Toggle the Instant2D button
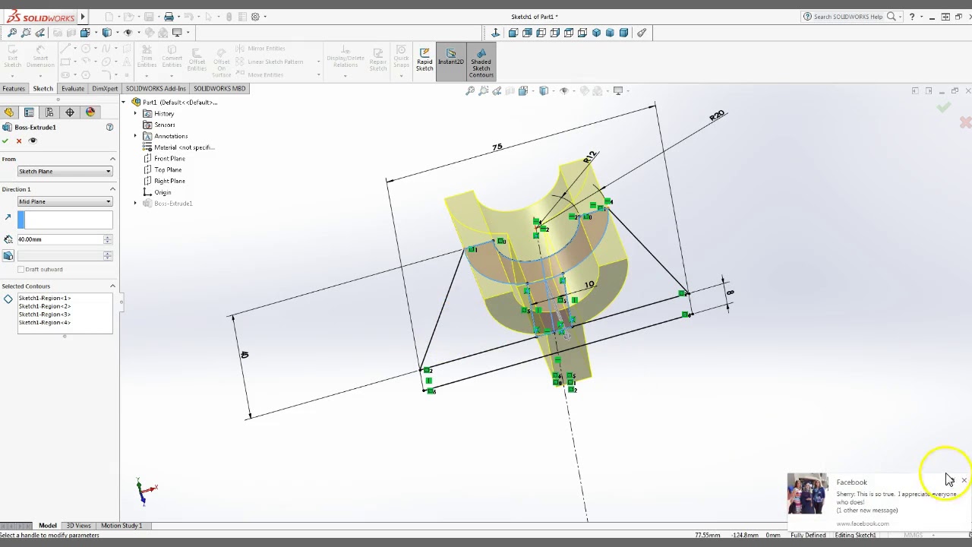The width and height of the screenshot is (972, 547). pos(451,61)
